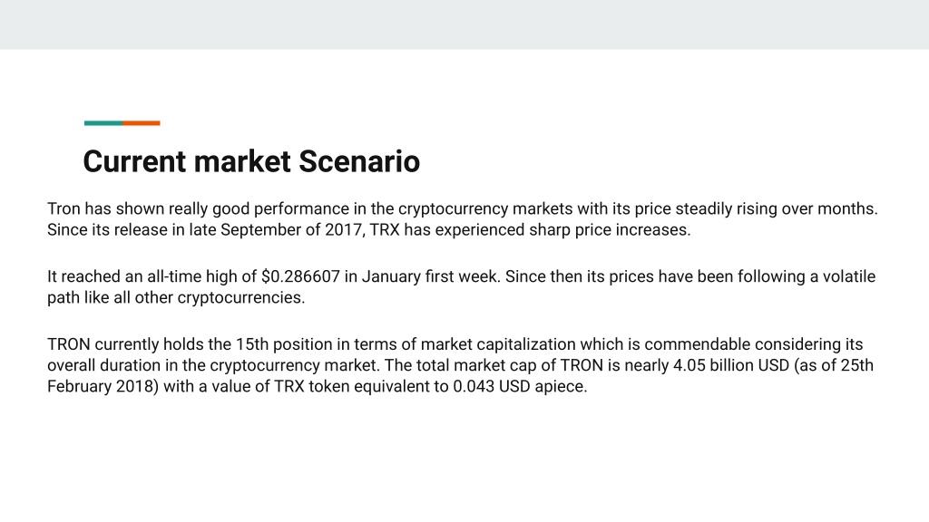Click the 'Current market Scenario' heading
Image resolution: width=929 pixels, height=522 pixels.
coord(251,161)
